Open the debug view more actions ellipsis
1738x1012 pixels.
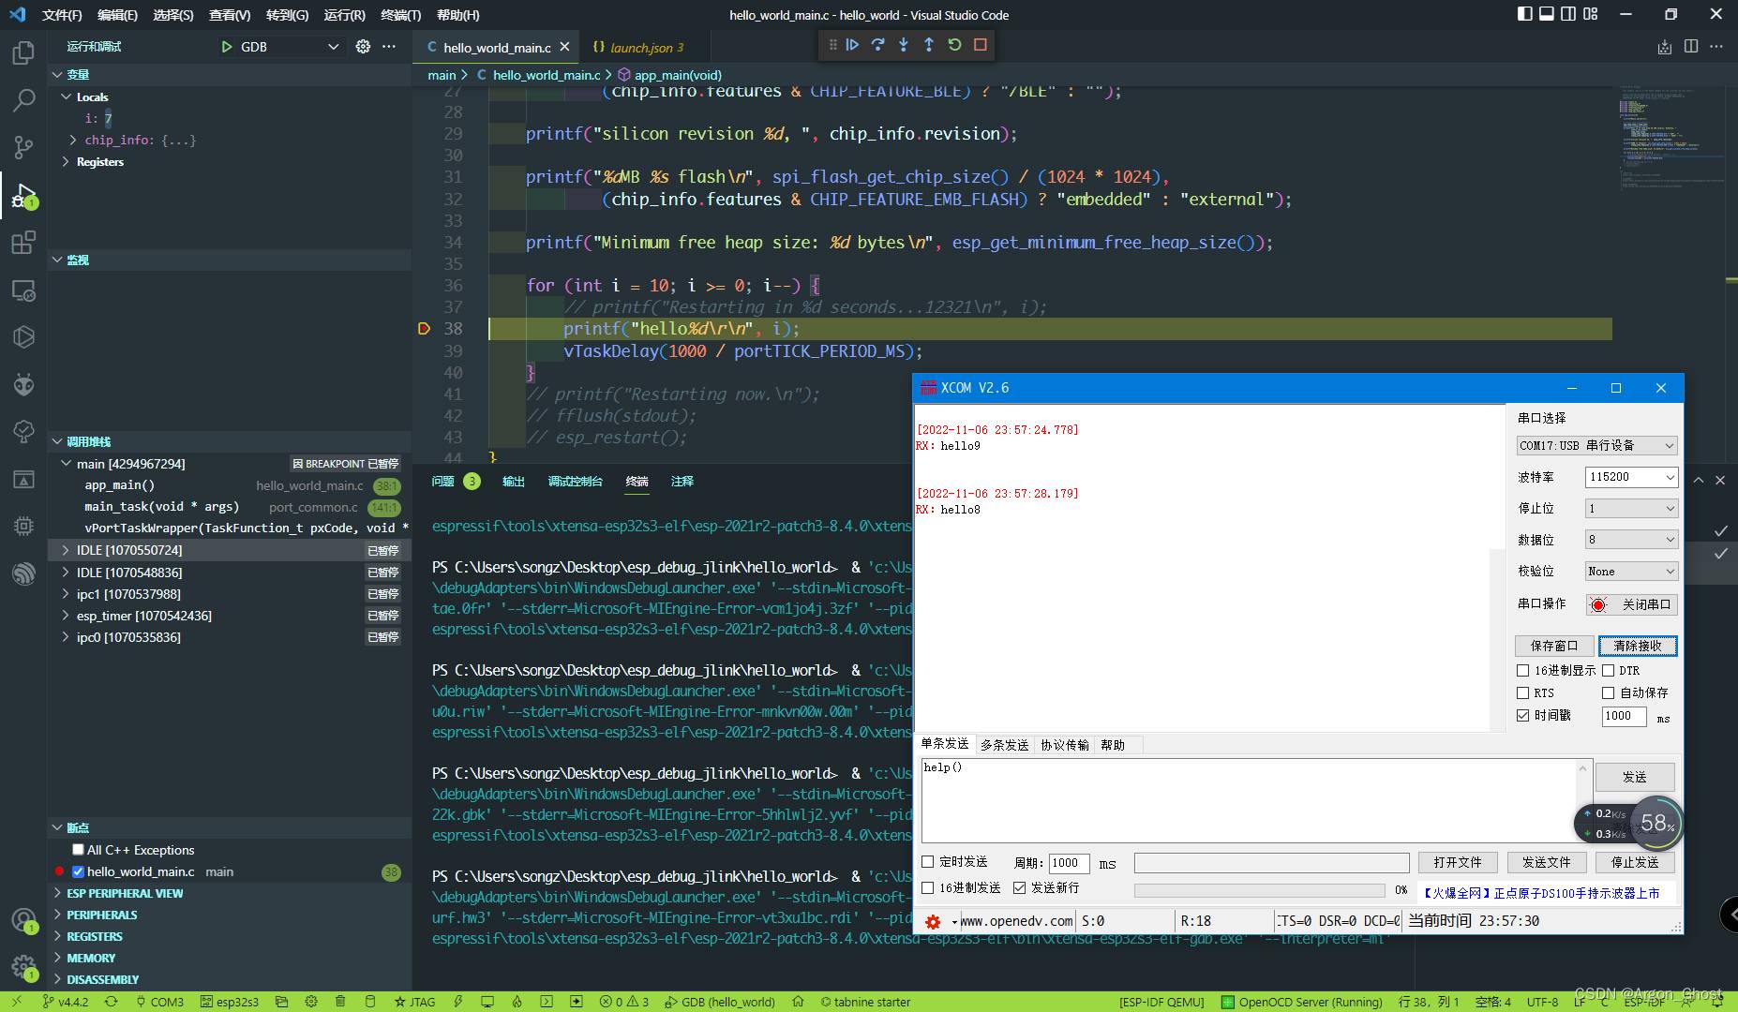pos(389,47)
